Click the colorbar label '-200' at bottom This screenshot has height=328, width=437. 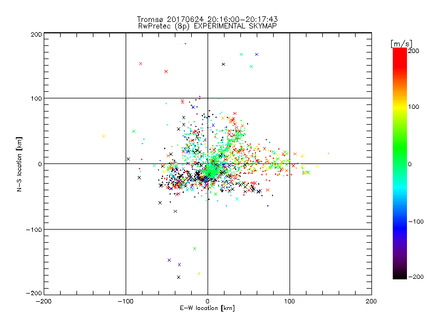coord(416,277)
